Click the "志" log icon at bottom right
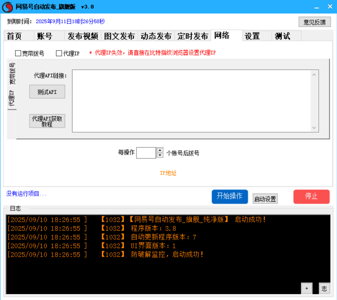 point(325,288)
